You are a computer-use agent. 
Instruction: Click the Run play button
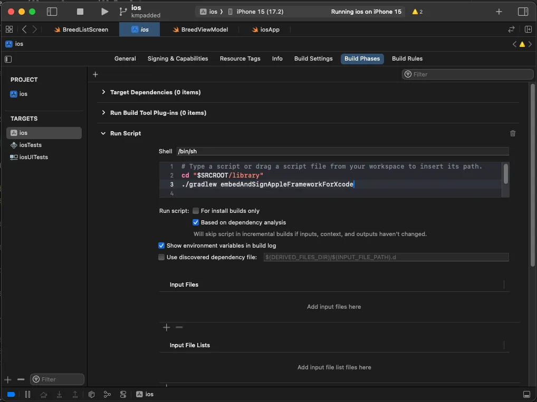[x=104, y=12]
